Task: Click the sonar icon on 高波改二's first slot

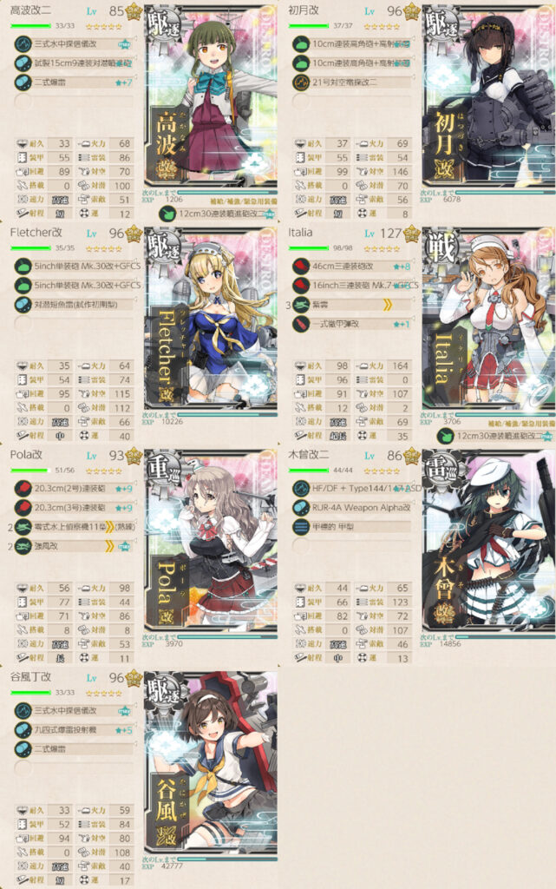Action: [23, 43]
